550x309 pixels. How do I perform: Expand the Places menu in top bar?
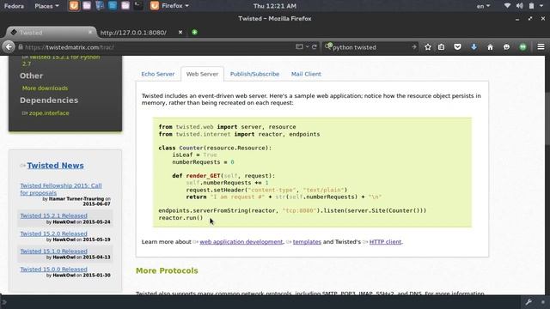46,6
